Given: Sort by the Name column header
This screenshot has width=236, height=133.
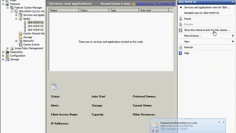Looking at the screenshot, I should coord(64,10).
